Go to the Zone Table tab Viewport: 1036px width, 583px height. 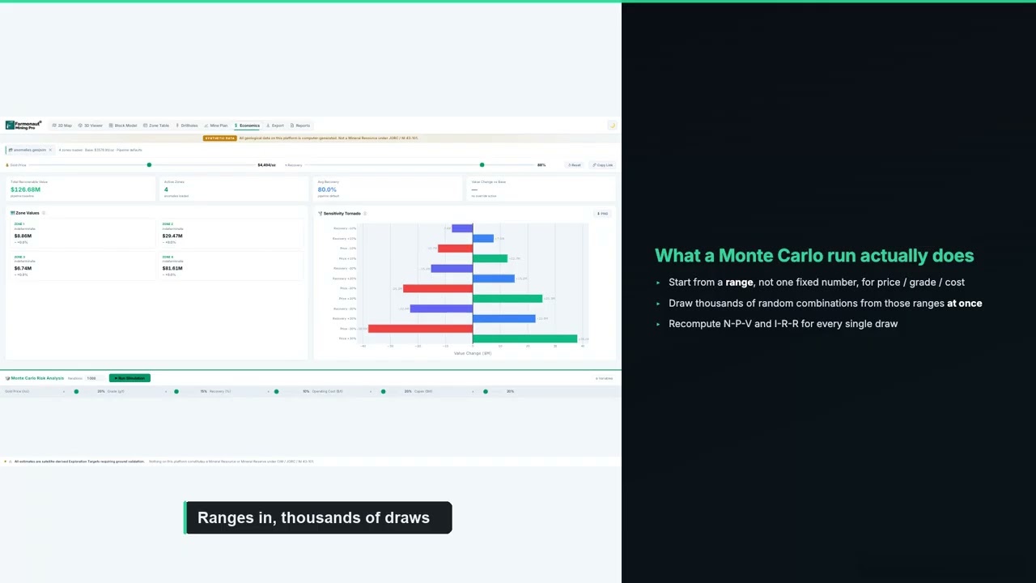156,126
